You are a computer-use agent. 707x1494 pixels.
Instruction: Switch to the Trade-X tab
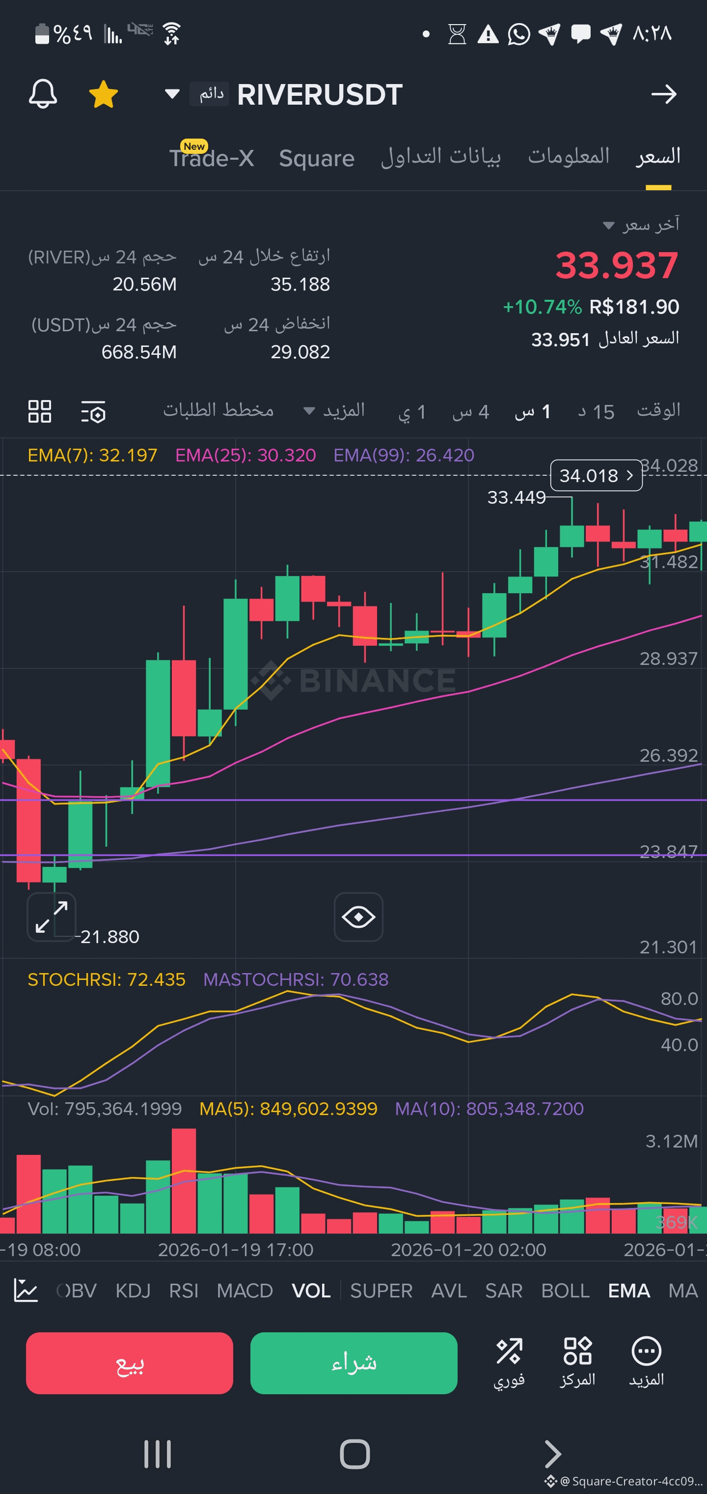[x=212, y=158]
